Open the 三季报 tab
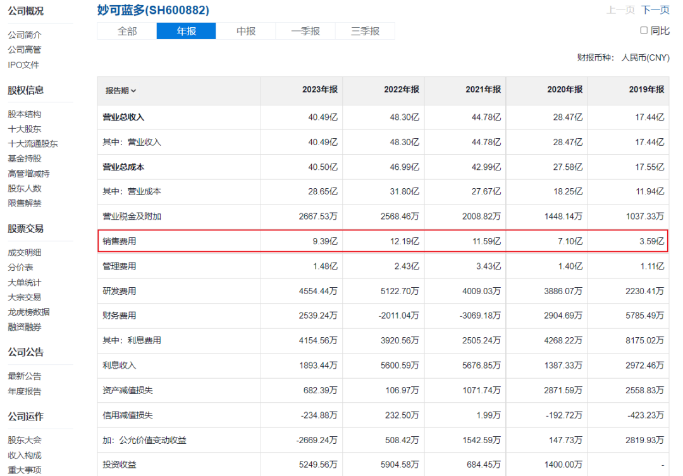This screenshot has height=476, width=683. [365, 32]
